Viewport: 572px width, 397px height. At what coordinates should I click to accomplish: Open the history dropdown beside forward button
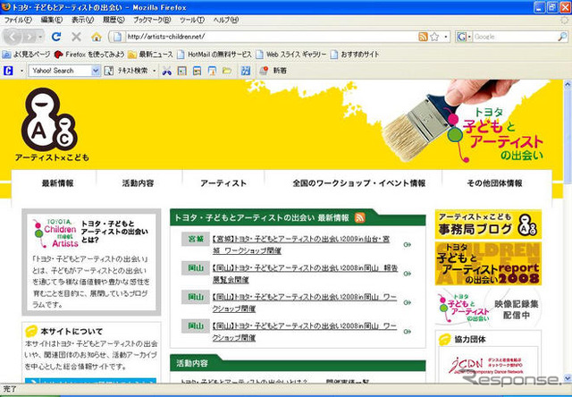coord(40,37)
